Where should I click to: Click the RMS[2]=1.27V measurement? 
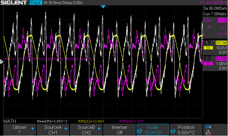click(x=131, y=121)
